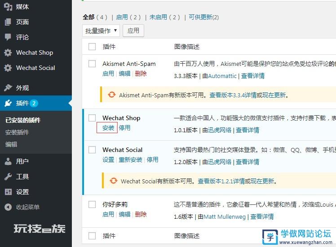Click 重新安装 link under Wechat Social
The width and height of the screenshot is (336, 247).
click(130, 160)
